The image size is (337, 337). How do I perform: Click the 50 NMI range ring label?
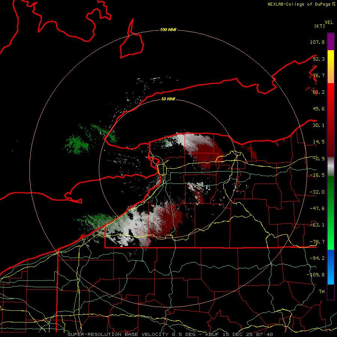pos(168,99)
